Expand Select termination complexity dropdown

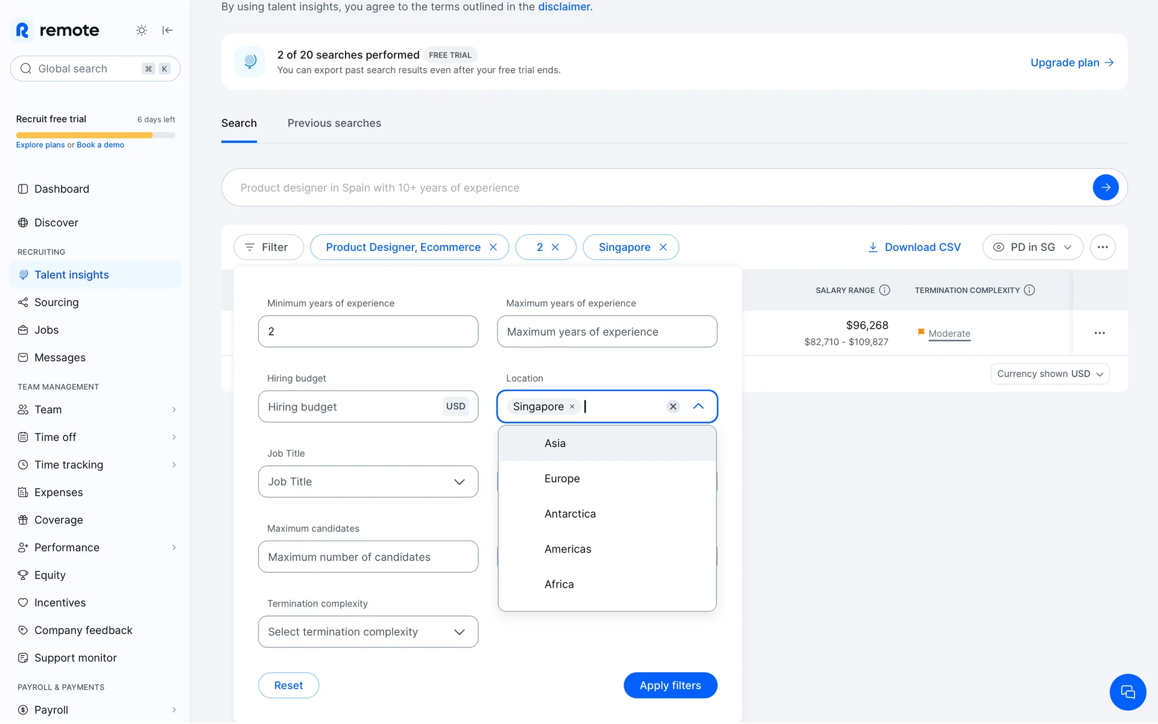pyautogui.click(x=368, y=632)
